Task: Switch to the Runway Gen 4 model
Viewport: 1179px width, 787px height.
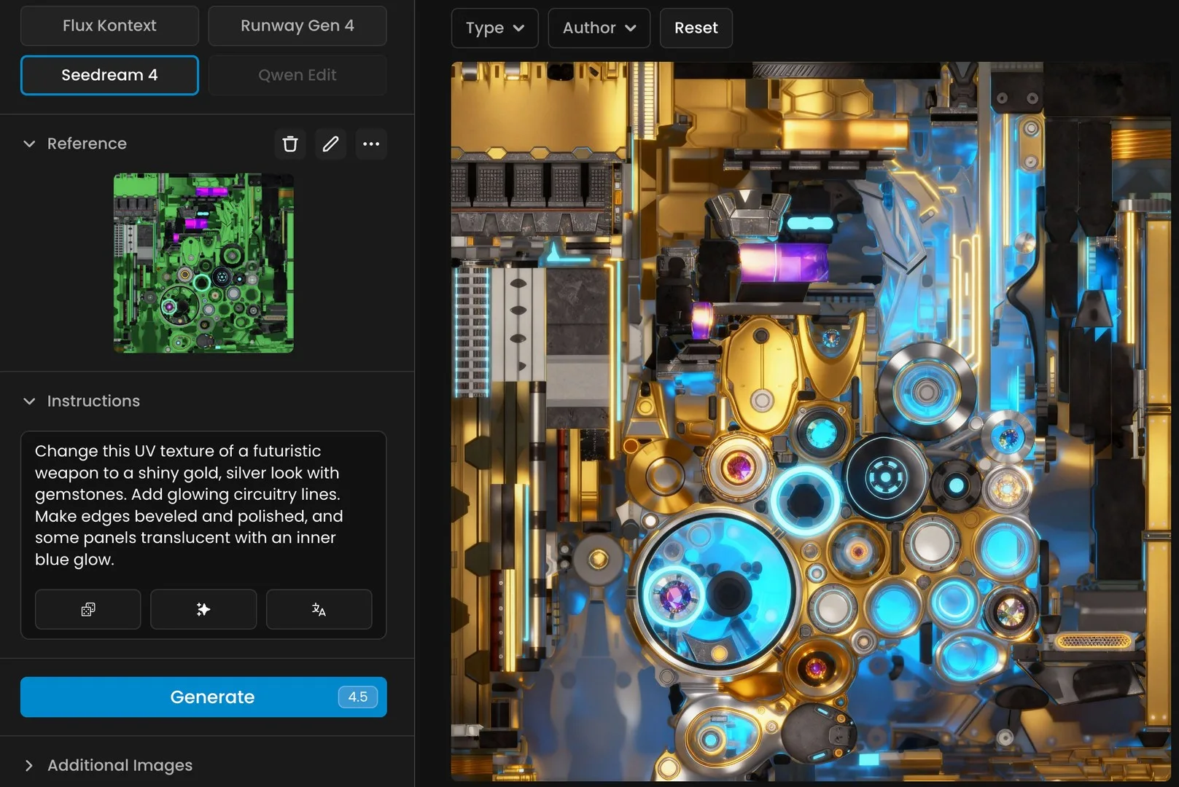Action: click(297, 26)
